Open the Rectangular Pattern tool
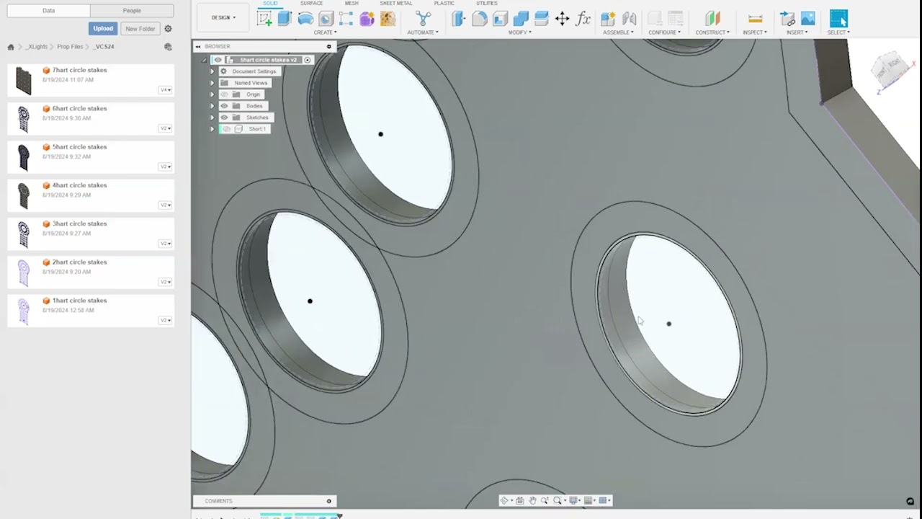Screen dimensions: 922x519 pos(346,19)
